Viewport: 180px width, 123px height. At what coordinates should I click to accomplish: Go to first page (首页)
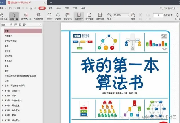tap(141, 16)
